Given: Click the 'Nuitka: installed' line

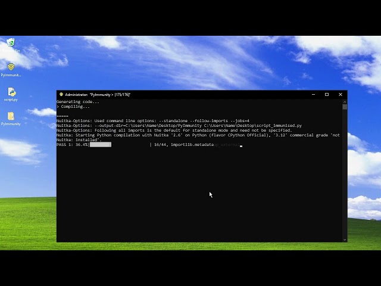Looking at the screenshot, I should [x=79, y=140].
